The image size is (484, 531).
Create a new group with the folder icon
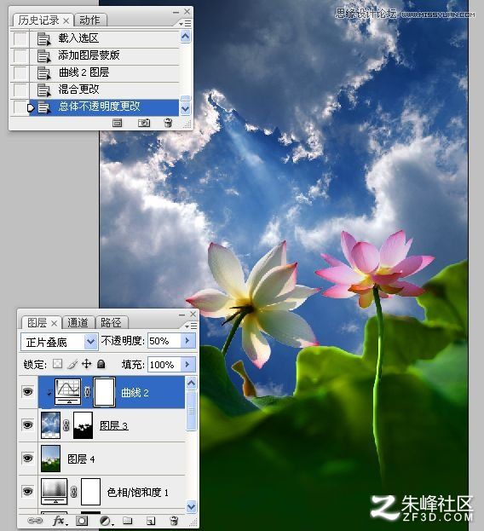click(x=128, y=521)
